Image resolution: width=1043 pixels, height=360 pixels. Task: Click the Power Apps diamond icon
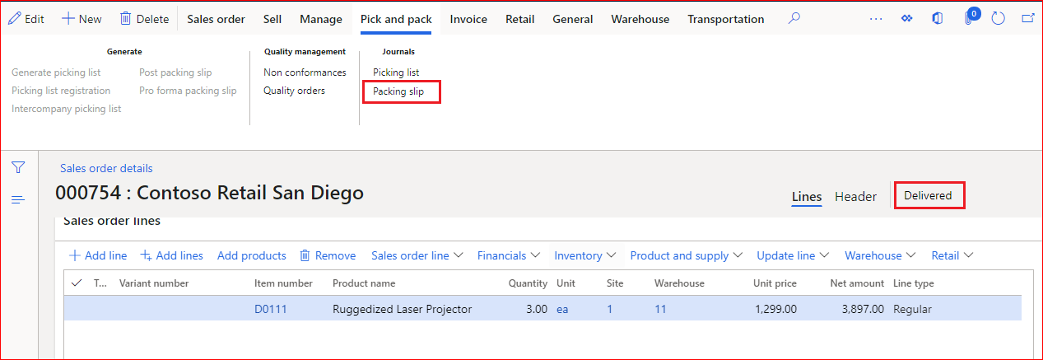pyautogui.click(x=907, y=19)
